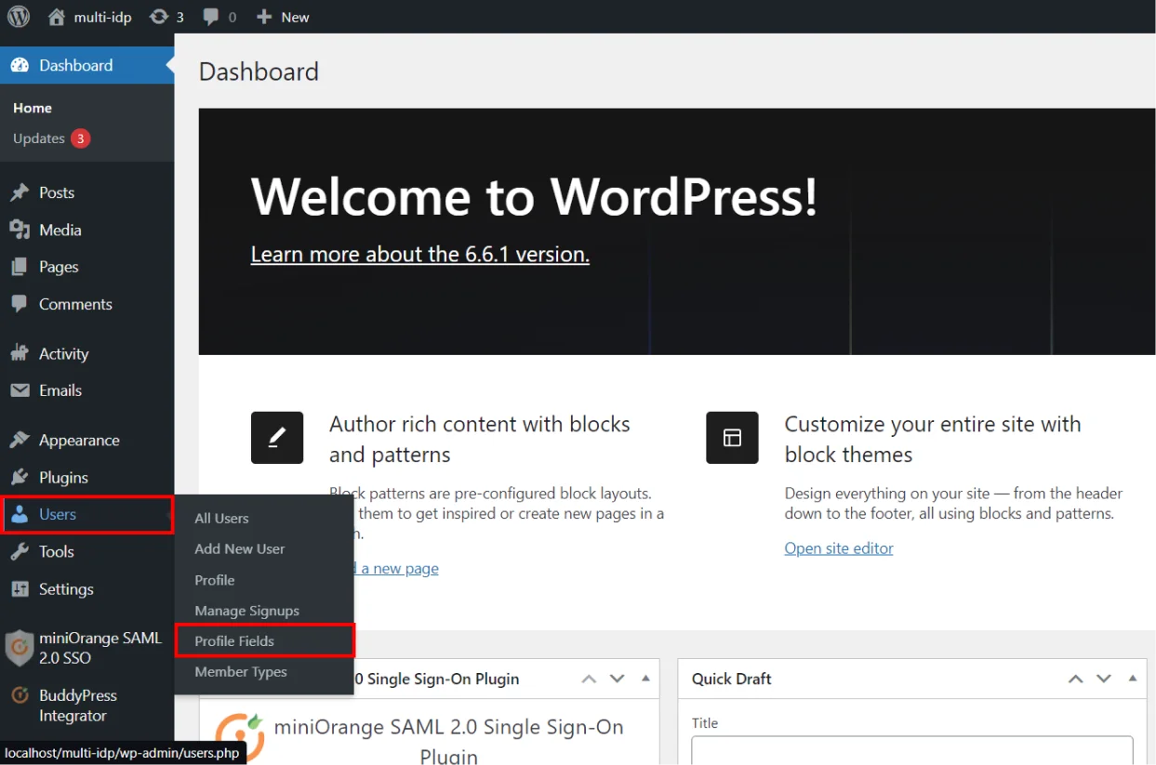Click the WordPress logo icon in admin bar

(x=19, y=17)
